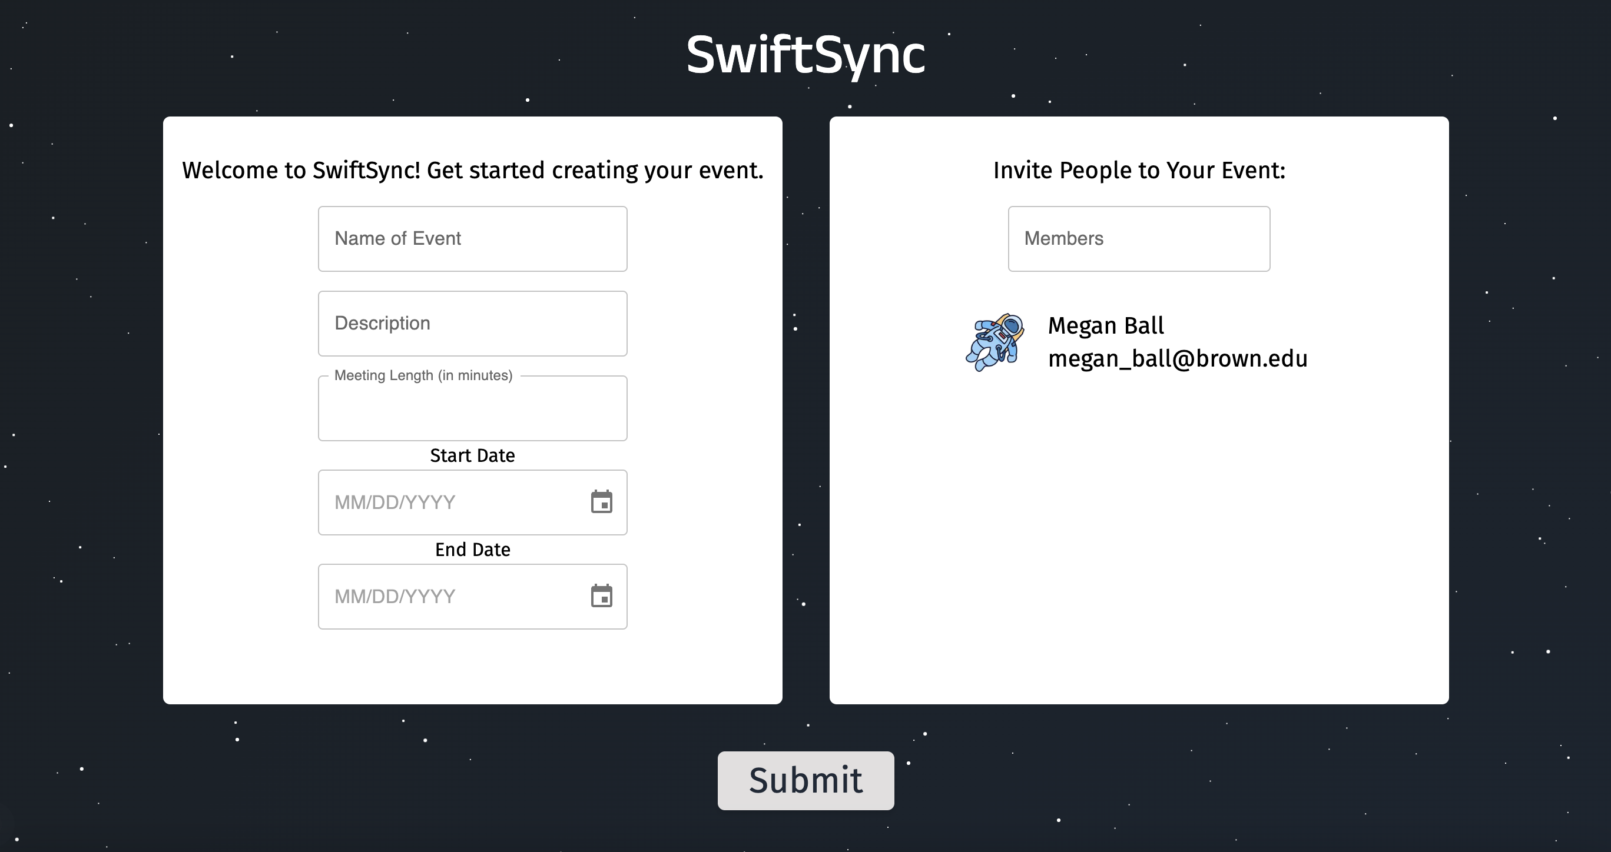Click the End Date label
The image size is (1611, 852).
(x=472, y=550)
